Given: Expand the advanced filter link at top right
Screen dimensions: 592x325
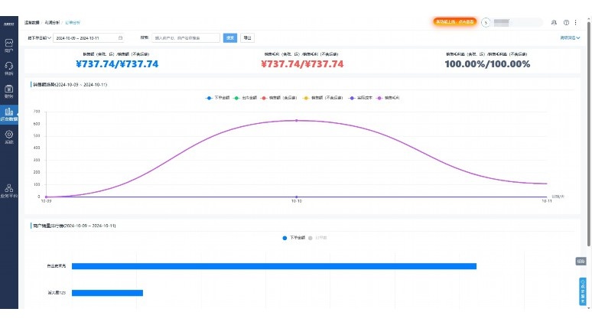Looking at the screenshot, I should [x=570, y=37].
